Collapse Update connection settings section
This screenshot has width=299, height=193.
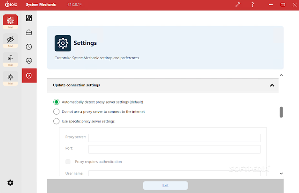[272, 85]
